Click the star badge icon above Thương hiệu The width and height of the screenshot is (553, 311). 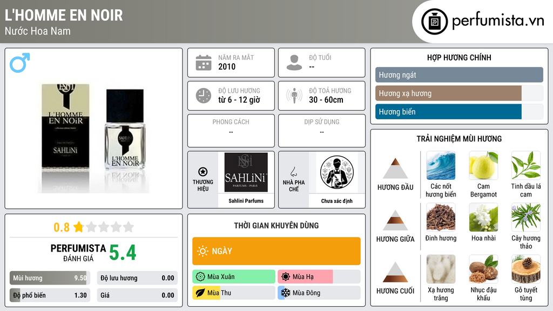203,172
